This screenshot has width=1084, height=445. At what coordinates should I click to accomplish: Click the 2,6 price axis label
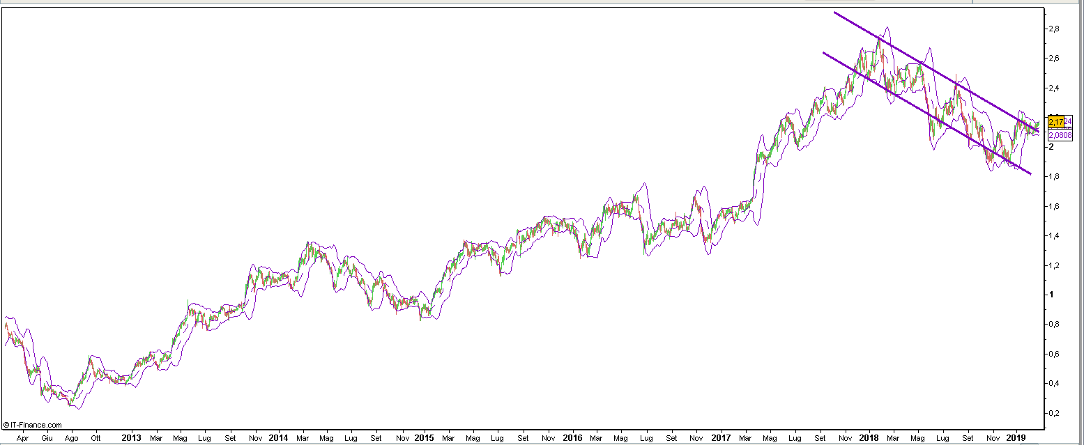pyautogui.click(x=1054, y=58)
